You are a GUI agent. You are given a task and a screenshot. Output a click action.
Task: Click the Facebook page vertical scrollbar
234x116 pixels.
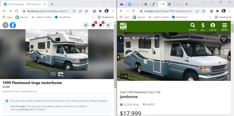click(115, 56)
